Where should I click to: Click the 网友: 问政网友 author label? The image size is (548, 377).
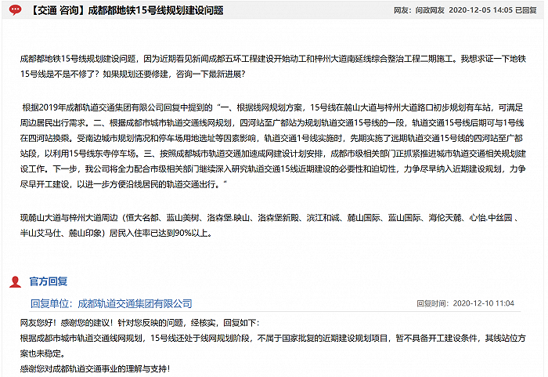(x=419, y=10)
